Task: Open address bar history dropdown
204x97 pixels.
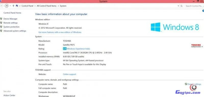Action: tap(178, 6)
